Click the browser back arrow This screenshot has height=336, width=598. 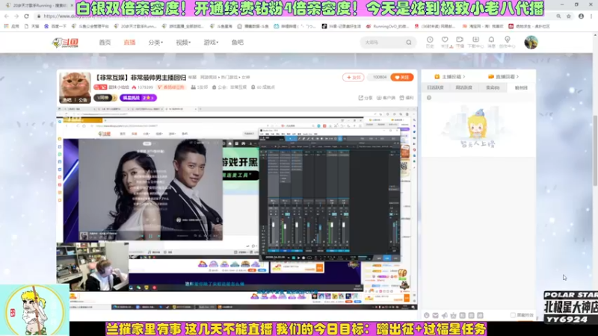[7, 16]
